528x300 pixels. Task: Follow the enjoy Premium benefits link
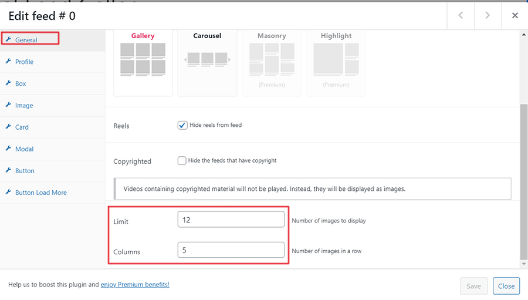[135, 285]
